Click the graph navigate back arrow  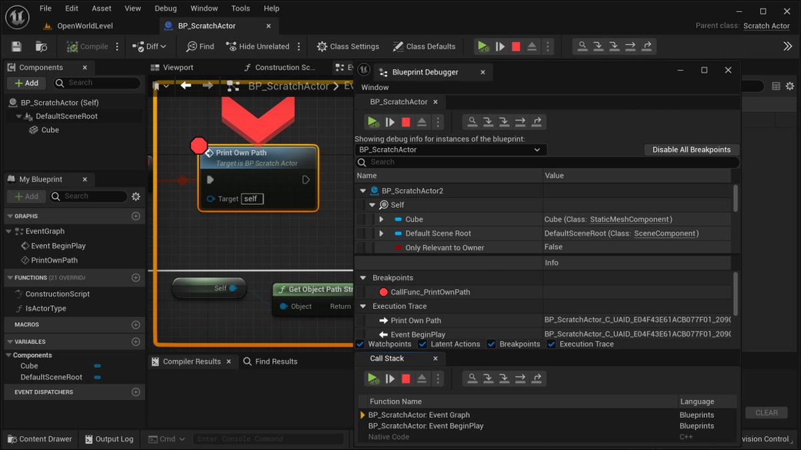coord(186,86)
